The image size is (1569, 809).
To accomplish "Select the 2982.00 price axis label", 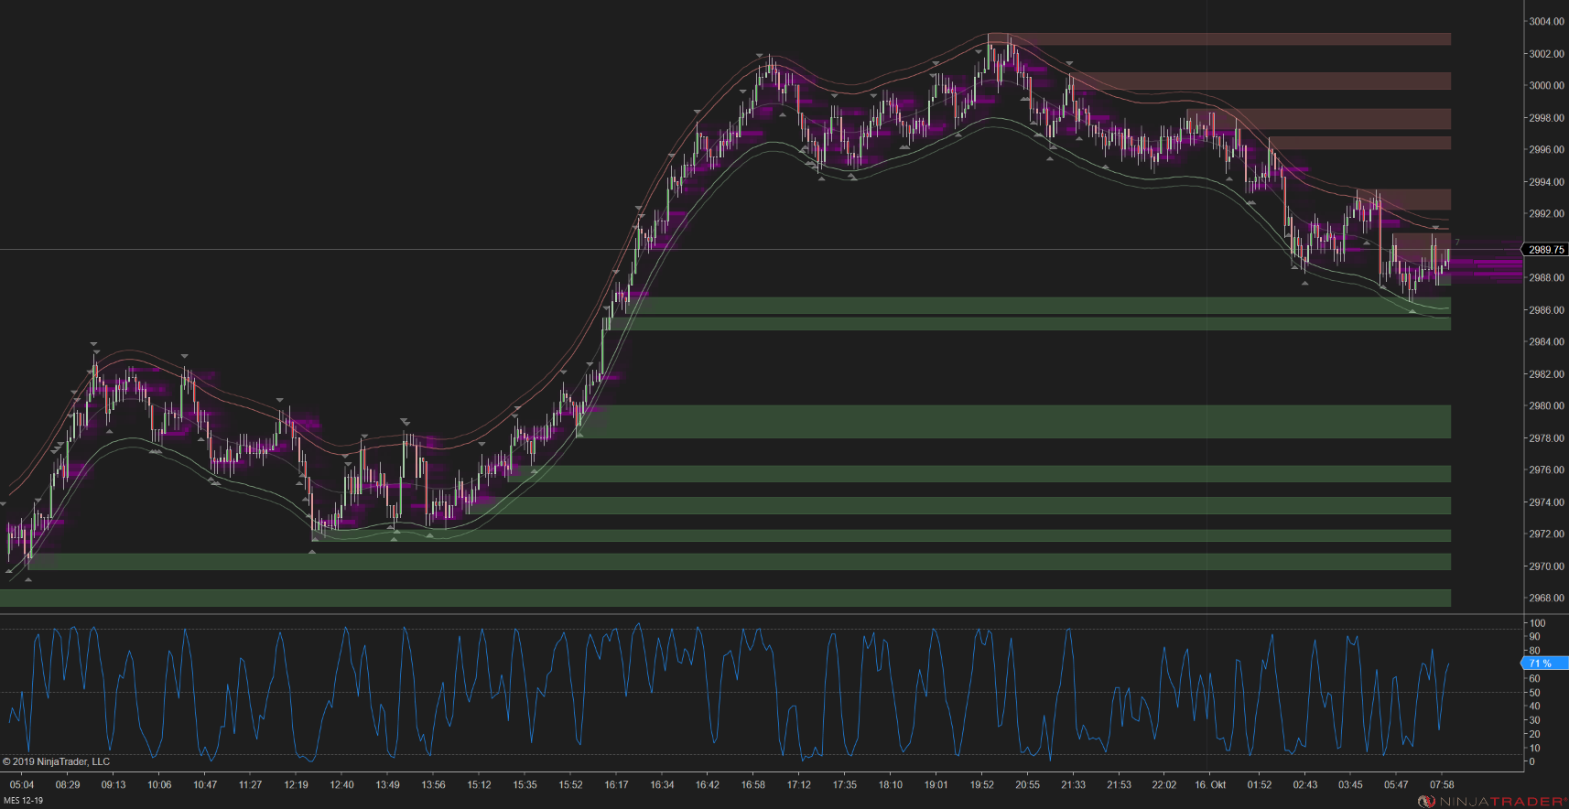I will [x=1546, y=374].
